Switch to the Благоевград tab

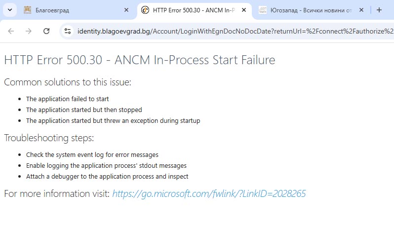(x=77, y=10)
